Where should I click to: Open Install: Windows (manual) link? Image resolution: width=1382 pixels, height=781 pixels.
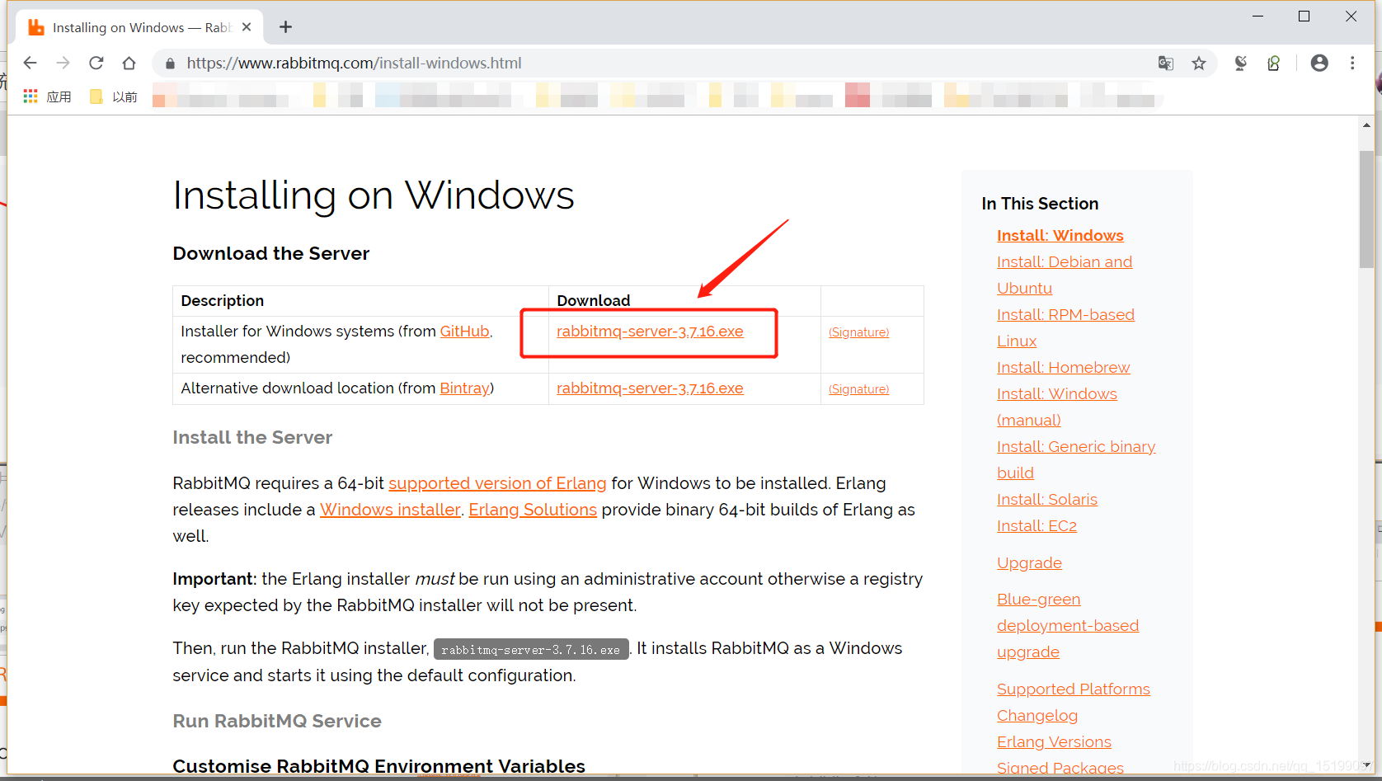point(1056,407)
